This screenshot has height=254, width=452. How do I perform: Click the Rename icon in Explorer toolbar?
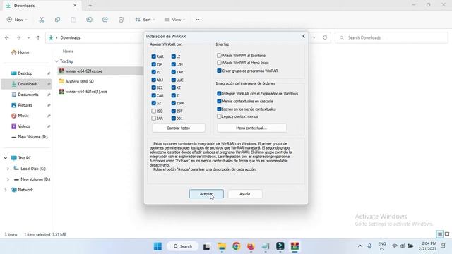point(90,20)
